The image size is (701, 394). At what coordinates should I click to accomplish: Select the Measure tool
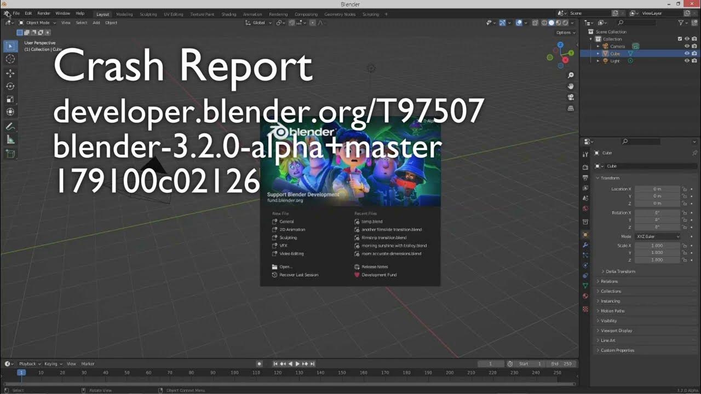tap(10, 140)
